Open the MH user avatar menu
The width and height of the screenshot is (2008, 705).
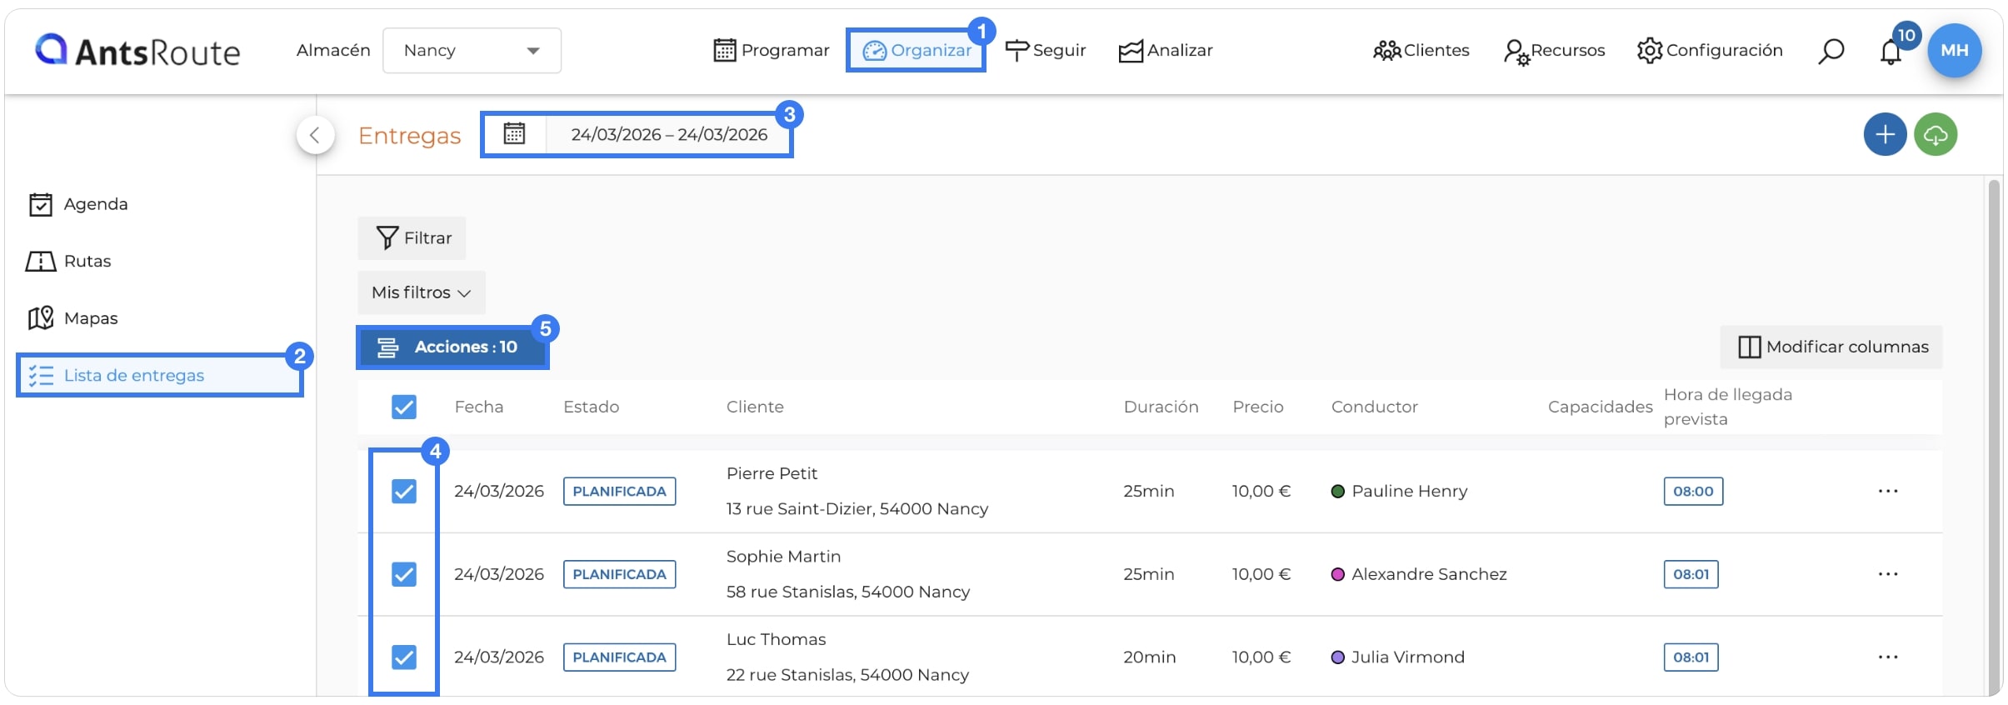(x=1954, y=50)
